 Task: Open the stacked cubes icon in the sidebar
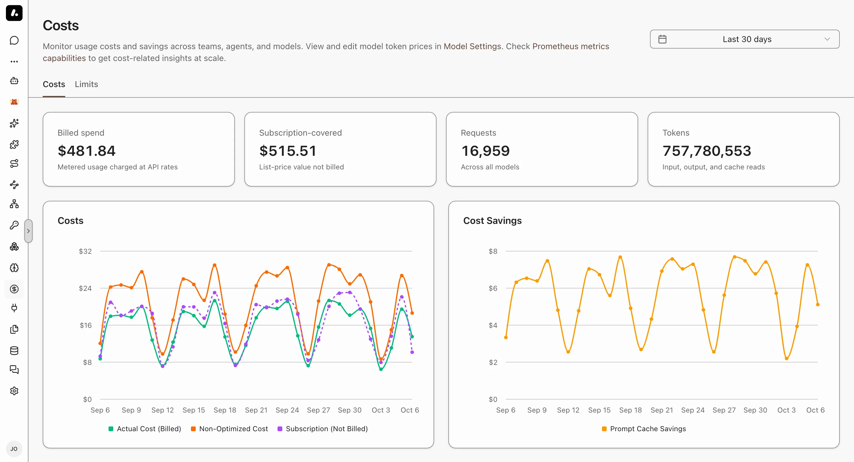tap(14, 246)
